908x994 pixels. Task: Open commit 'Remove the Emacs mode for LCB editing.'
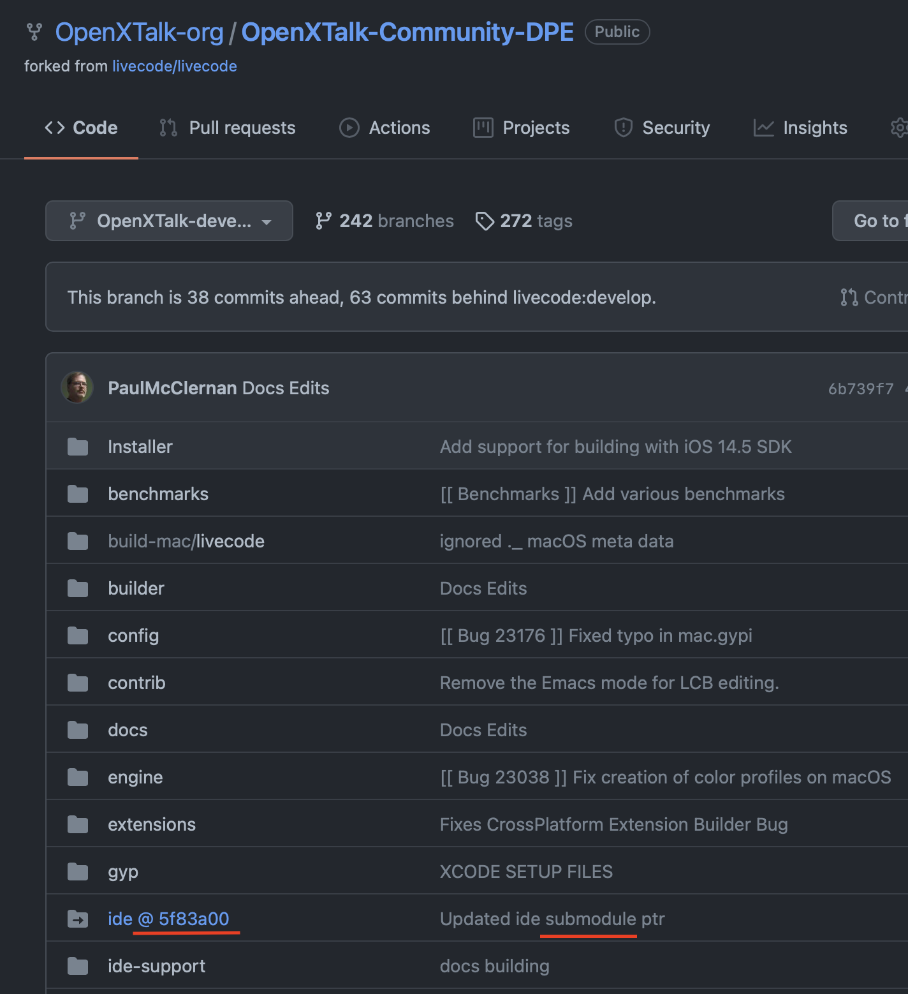pyautogui.click(x=610, y=683)
